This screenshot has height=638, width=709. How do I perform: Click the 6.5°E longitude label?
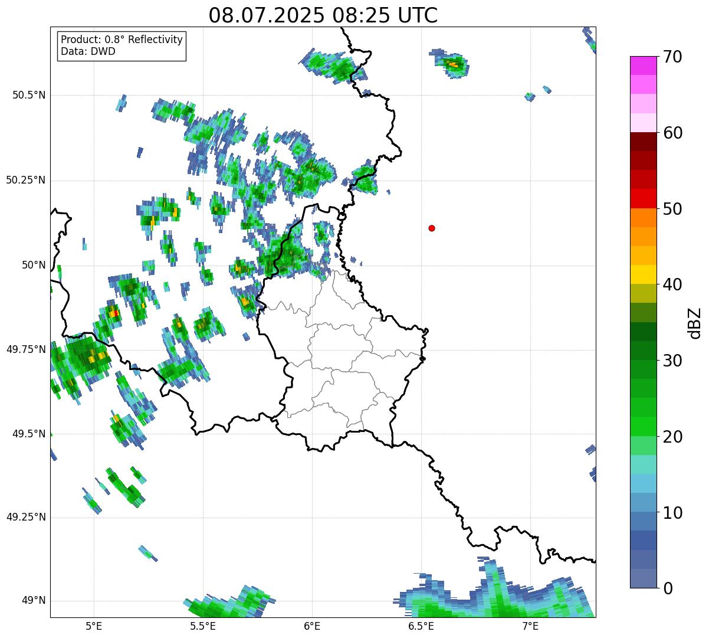(x=421, y=626)
